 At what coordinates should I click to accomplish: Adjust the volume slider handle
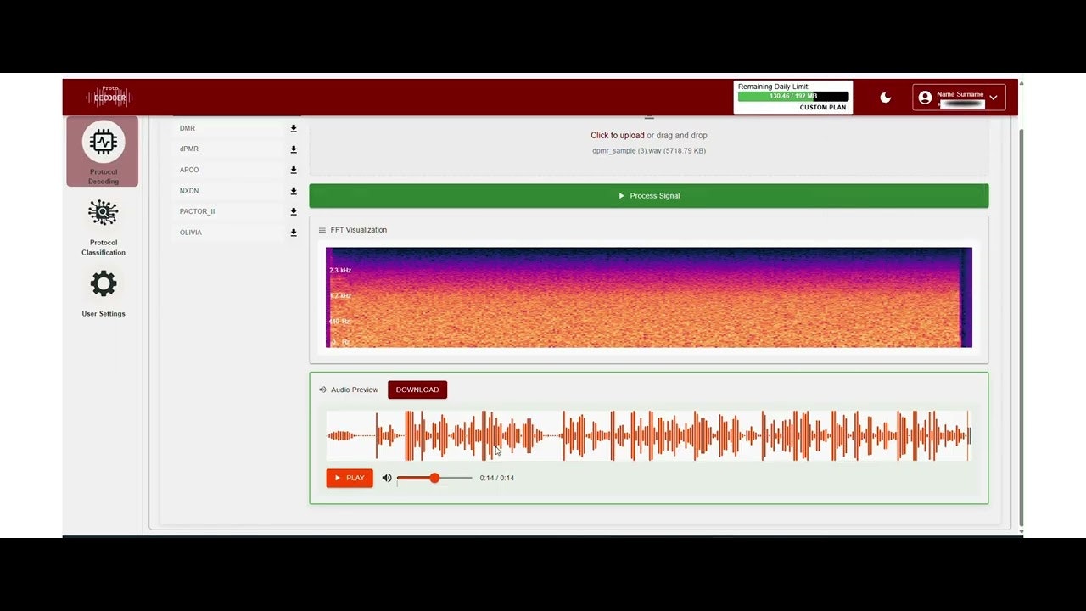pos(434,478)
